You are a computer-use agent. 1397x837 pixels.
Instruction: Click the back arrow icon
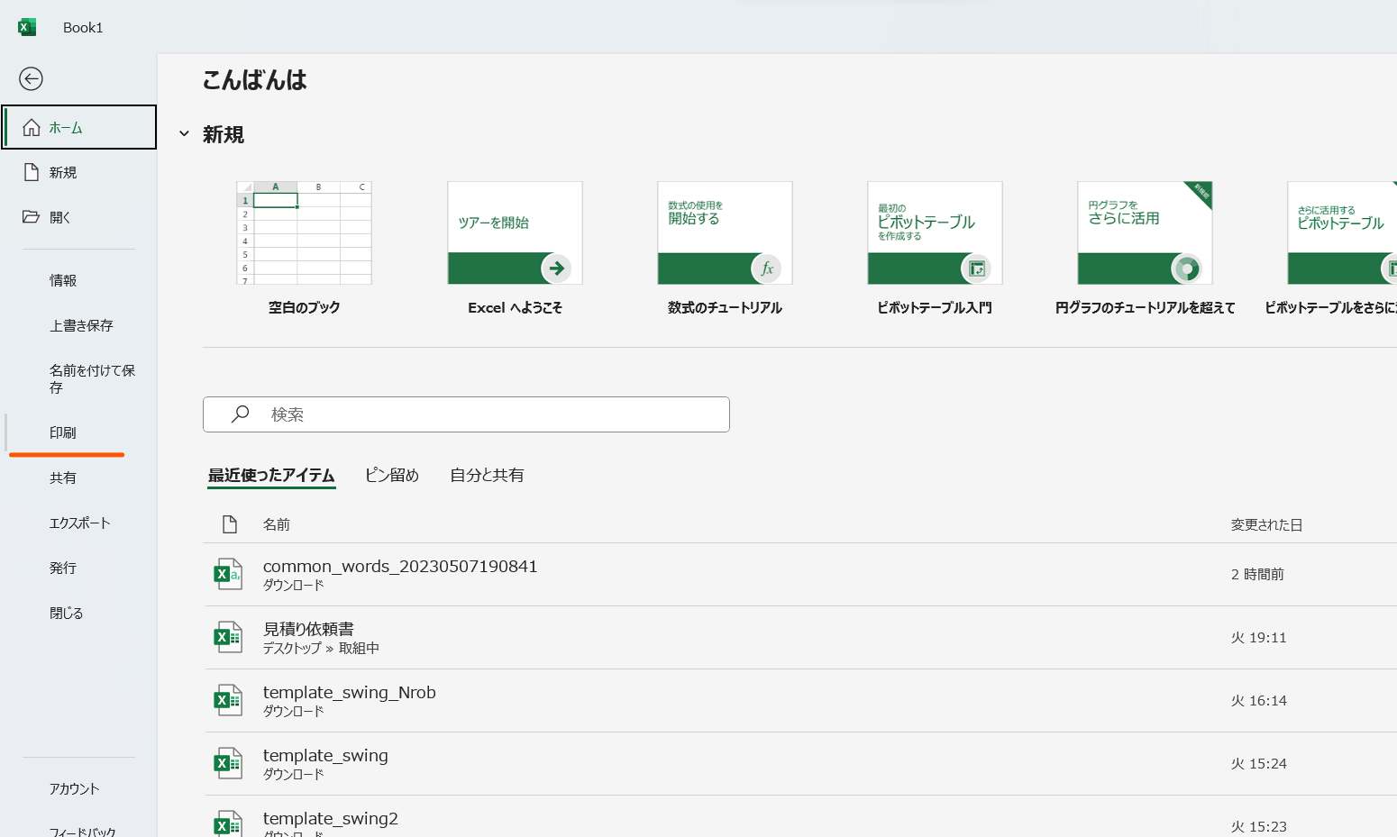tap(31, 79)
